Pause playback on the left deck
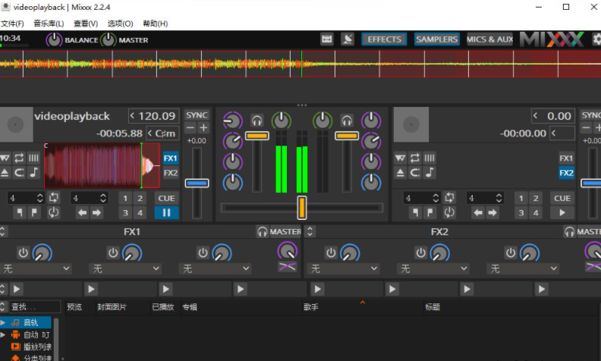 coord(166,212)
